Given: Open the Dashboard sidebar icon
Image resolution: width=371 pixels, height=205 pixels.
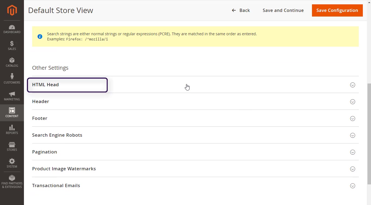Looking at the screenshot, I should pyautogui.click(x=12, y=29).
